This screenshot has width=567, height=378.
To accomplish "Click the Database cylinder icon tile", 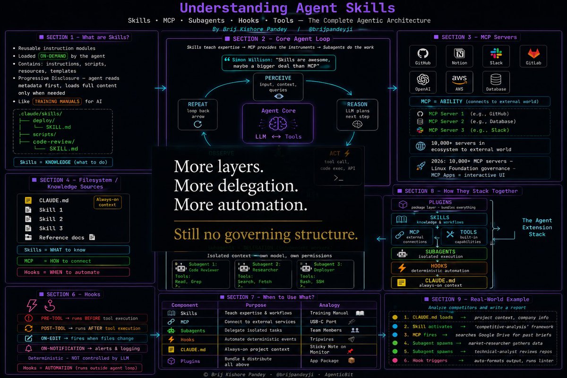I will point(496,82).
